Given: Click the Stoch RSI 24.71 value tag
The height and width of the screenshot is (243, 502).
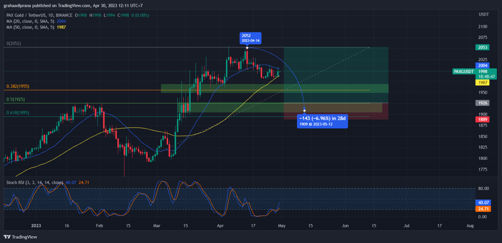Looking at the screenshot, I should 483,210.
